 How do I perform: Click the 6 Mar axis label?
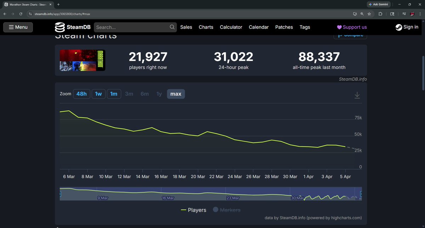tap(69, 176)
